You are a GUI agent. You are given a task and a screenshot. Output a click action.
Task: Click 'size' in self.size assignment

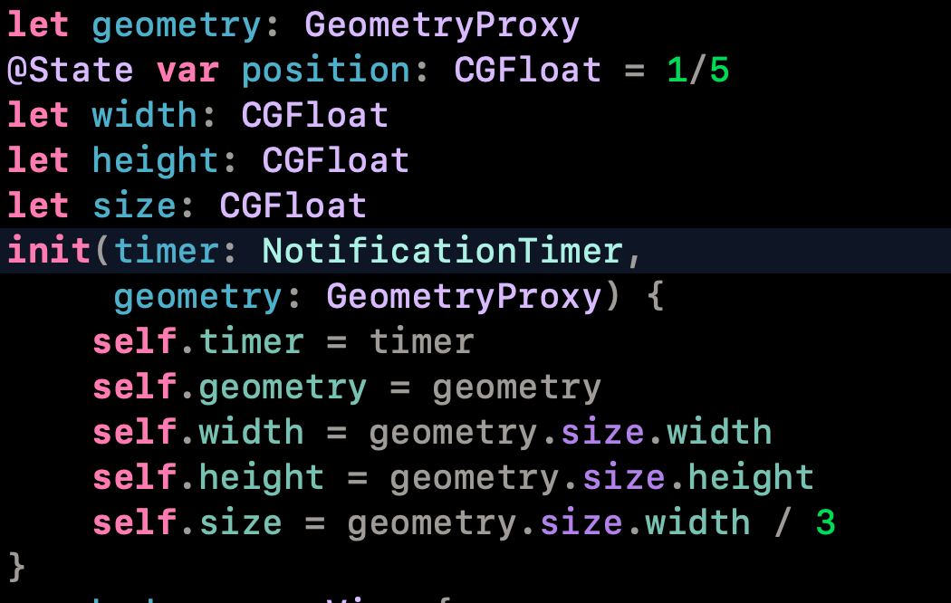[x=241, y=523]
